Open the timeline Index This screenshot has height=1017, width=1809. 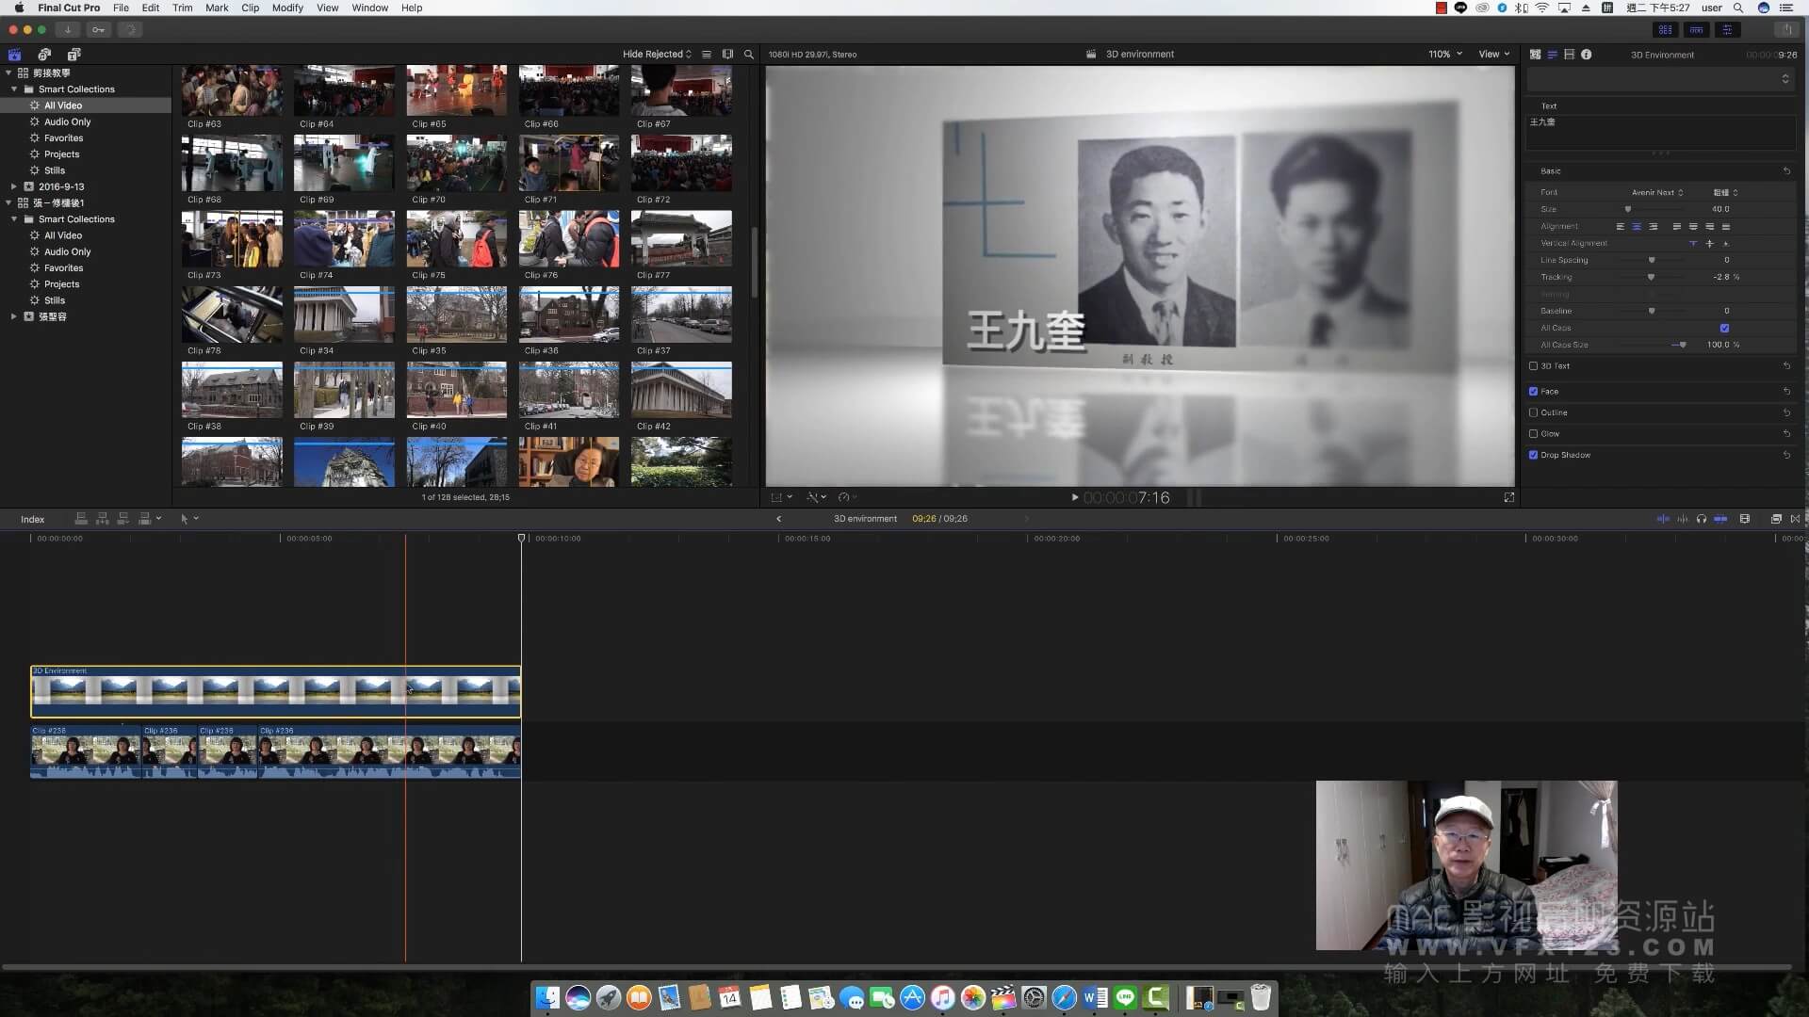(x=33, y=520)
